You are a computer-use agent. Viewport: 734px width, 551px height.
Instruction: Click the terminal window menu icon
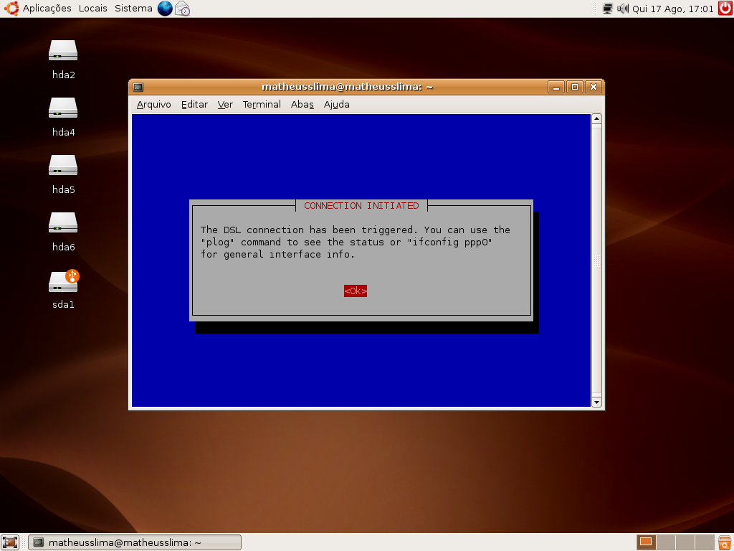click(138, 87)
